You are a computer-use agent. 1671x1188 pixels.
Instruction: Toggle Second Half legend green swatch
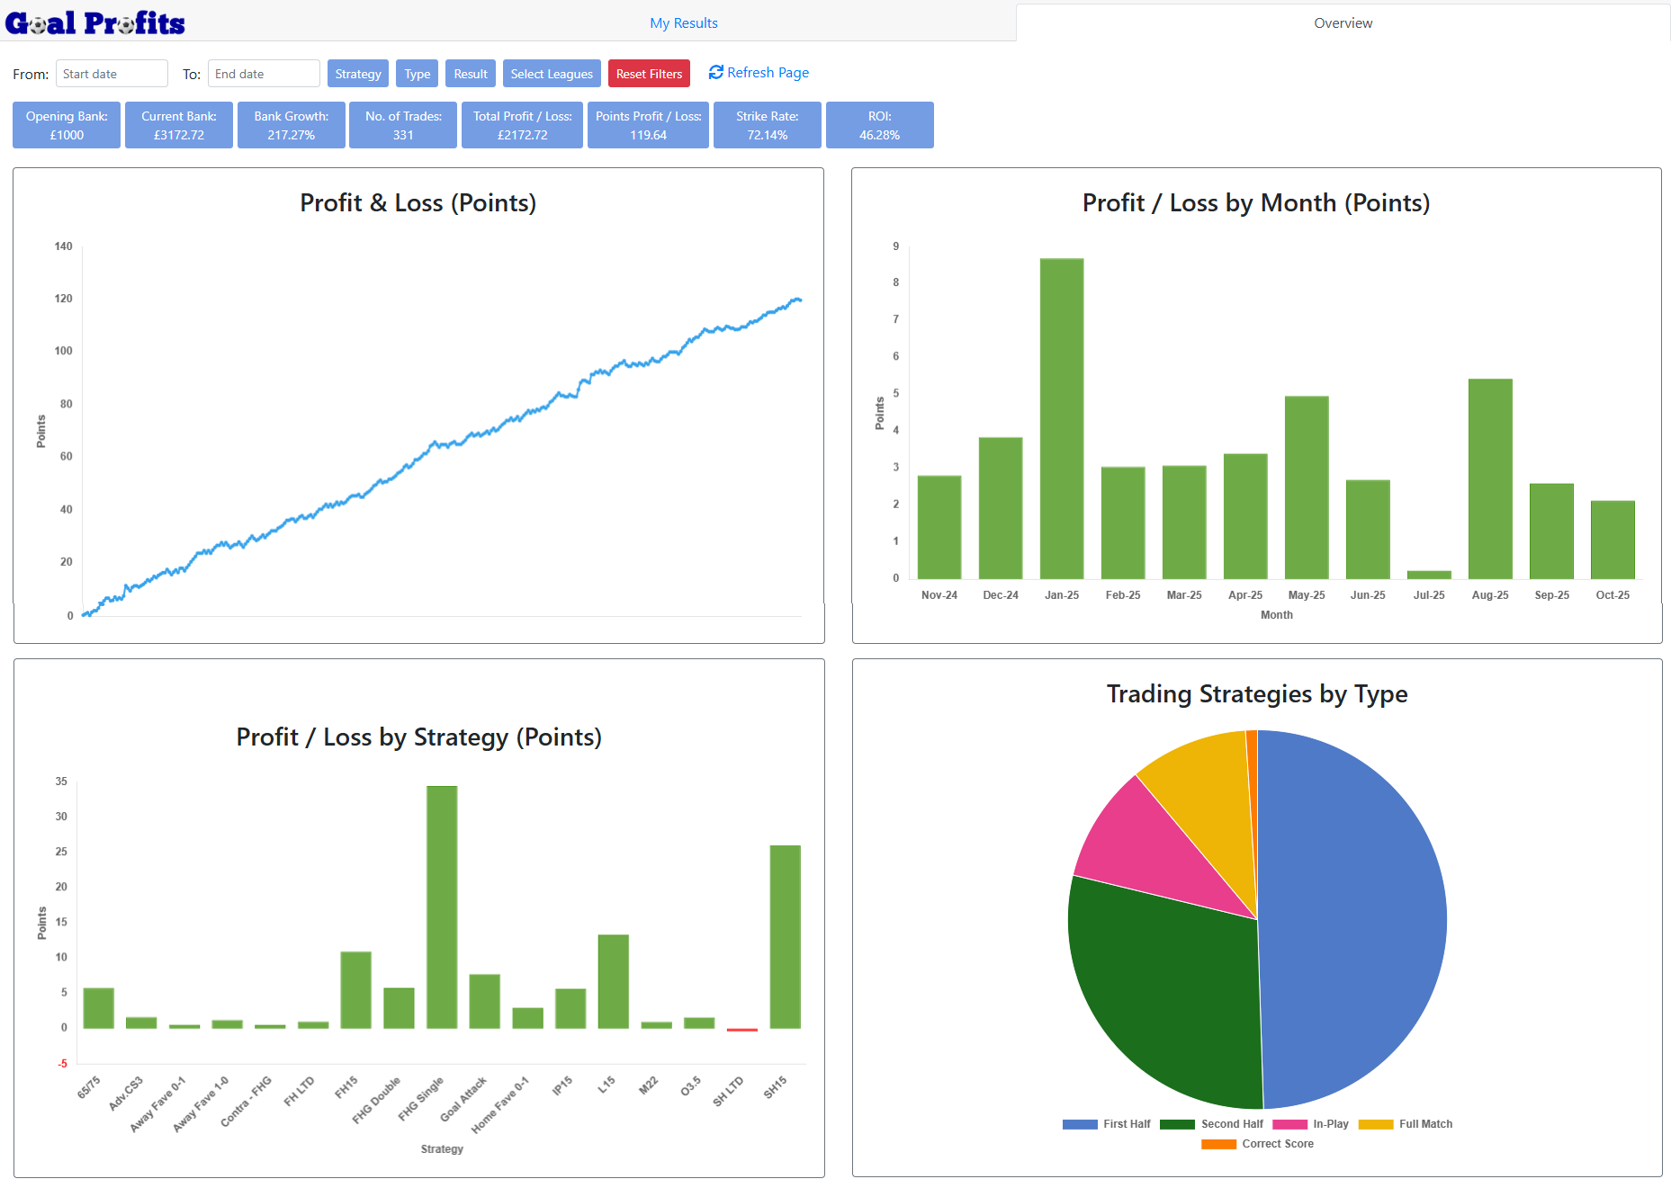(1176, 1124)
